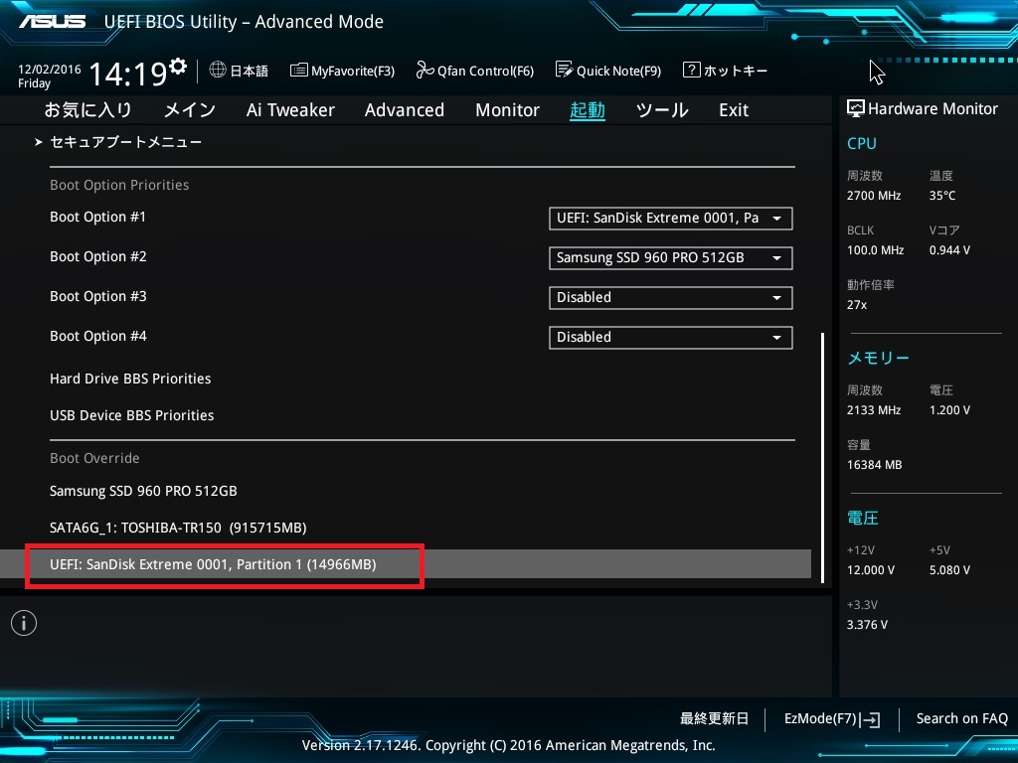Click the information circle icon
Image resolution: width=1018 pixels, height=763 pixels.
click(24, 623)
